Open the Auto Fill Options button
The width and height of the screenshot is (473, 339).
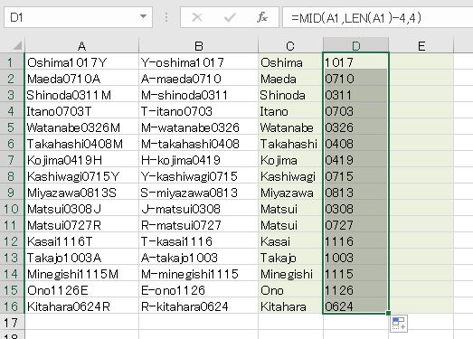[x=399, y=324]
